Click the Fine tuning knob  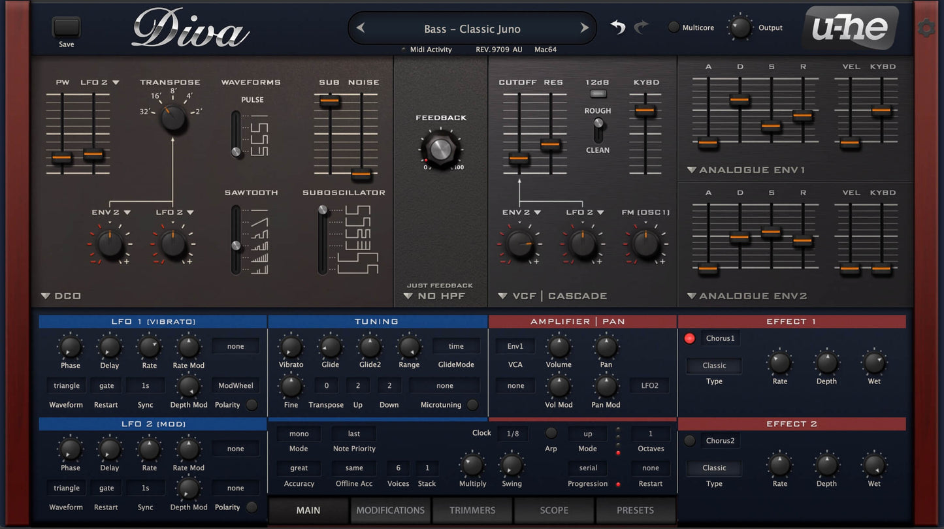click(x=291, y=386)
